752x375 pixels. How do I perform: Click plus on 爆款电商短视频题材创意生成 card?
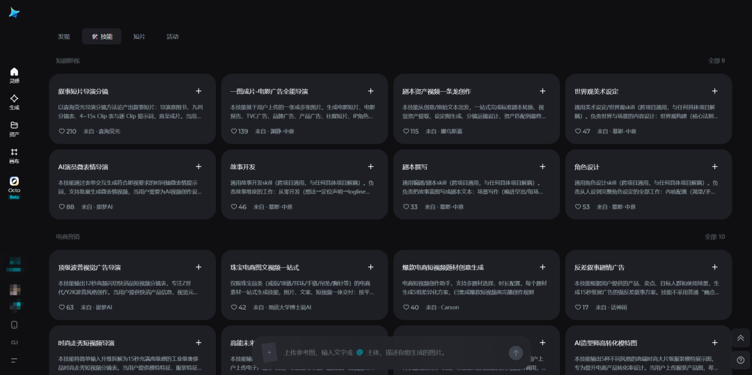tap(542, 267)
